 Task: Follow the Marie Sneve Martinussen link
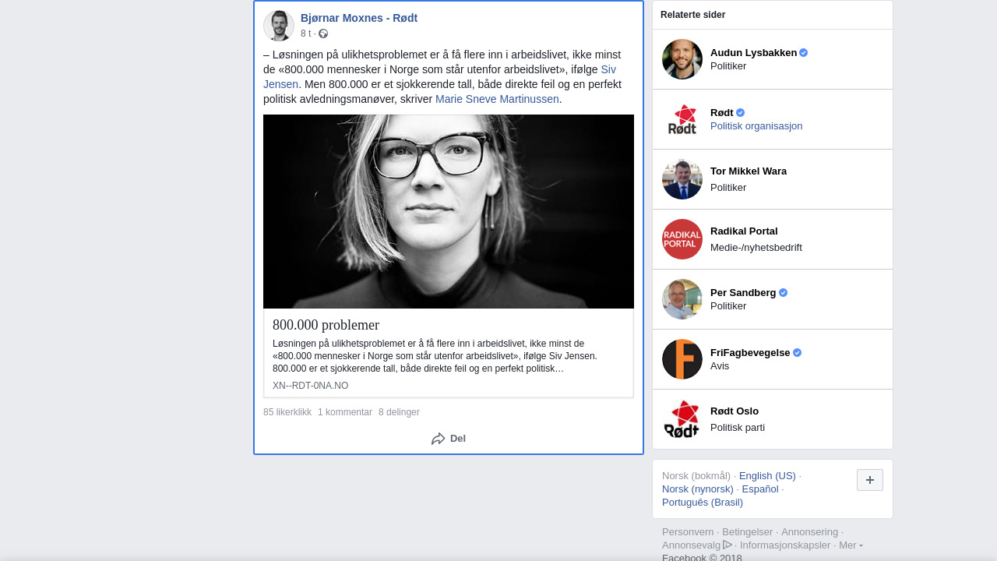[497, 99]
